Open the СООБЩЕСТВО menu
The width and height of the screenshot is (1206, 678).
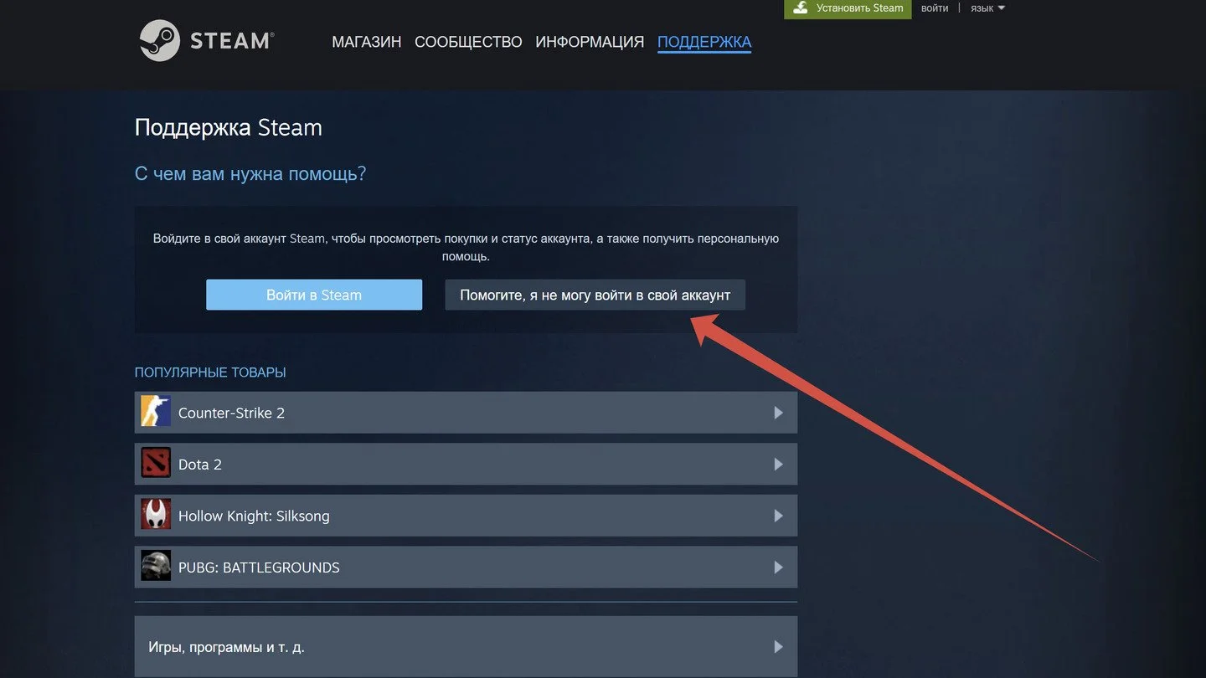(x=468, y=42)
